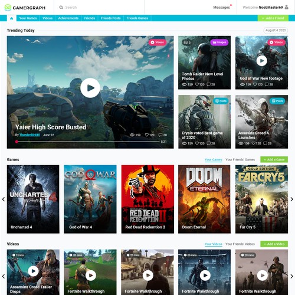Click the video progress bar handle
Screen dimensions: 295x295
(x=17, y=142)
